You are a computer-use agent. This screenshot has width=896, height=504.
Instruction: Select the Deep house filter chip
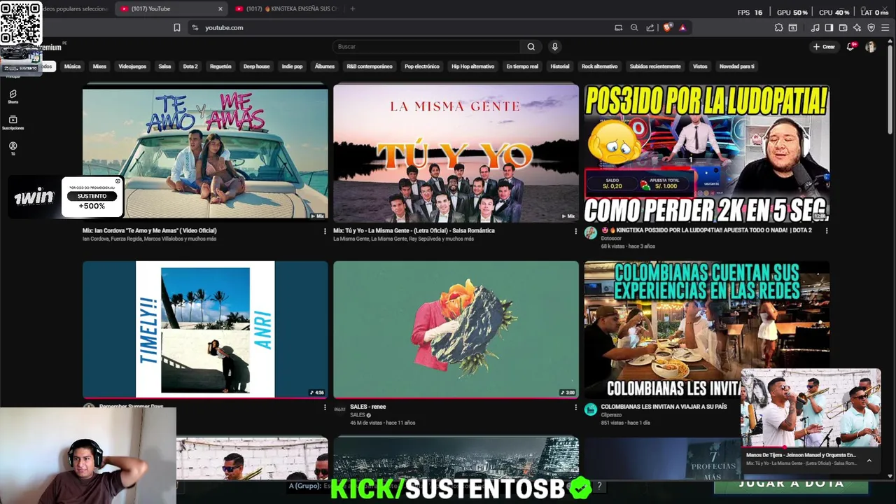pos(256,66)
